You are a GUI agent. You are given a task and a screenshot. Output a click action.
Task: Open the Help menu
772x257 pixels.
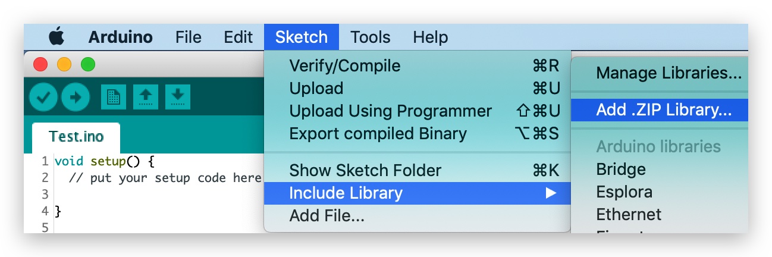tap(431, 37)
